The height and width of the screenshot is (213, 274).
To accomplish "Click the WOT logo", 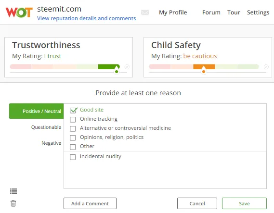I will [x=19, y=13].
